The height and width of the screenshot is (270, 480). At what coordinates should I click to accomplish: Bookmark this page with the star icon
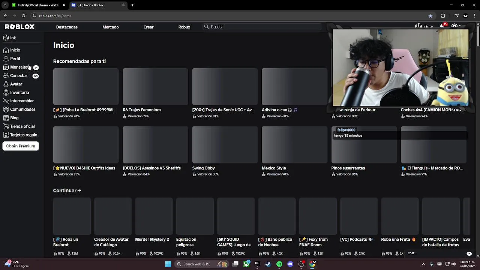coord(430,16)
